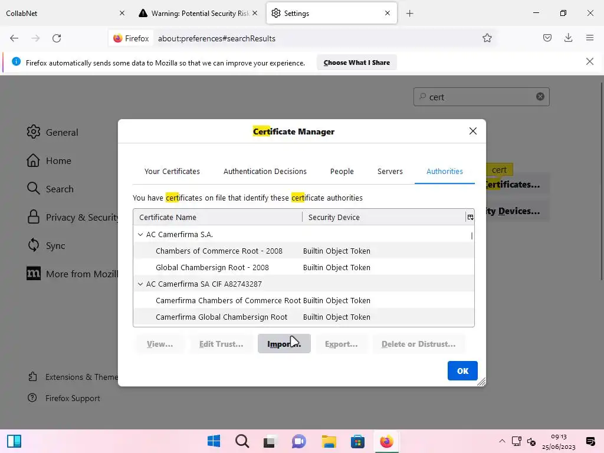The width and height of the screenshot is (604, 453).
Task: Click the browser back arrow
Action: (14, 38)
